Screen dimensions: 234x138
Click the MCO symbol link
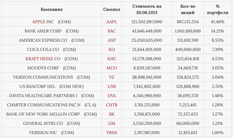[x=112, y=68]
